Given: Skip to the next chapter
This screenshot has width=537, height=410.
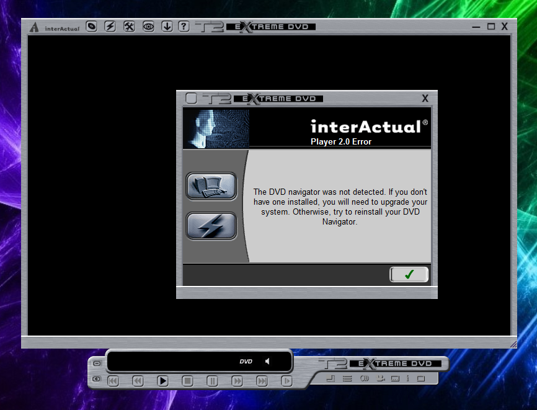Looking at the screenshot, I should (262, 381).
